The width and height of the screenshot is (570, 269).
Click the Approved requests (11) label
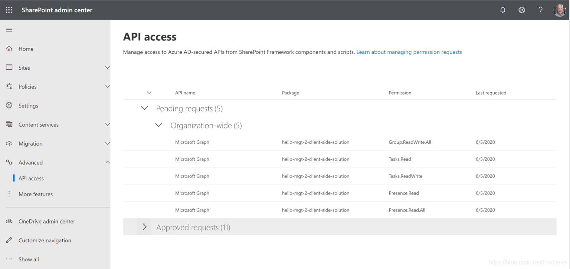pyautogui.click(x=193, y=228)
